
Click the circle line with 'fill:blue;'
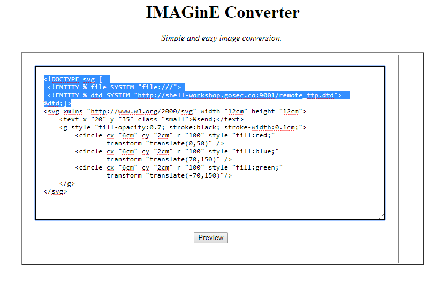pyautogui.click(x=177, y=151)
